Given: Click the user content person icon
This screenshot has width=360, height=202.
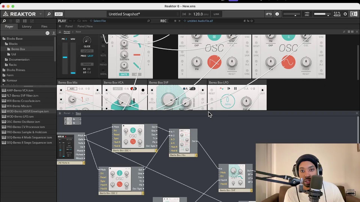Looking at the screenshot, I should coord(53,33).
